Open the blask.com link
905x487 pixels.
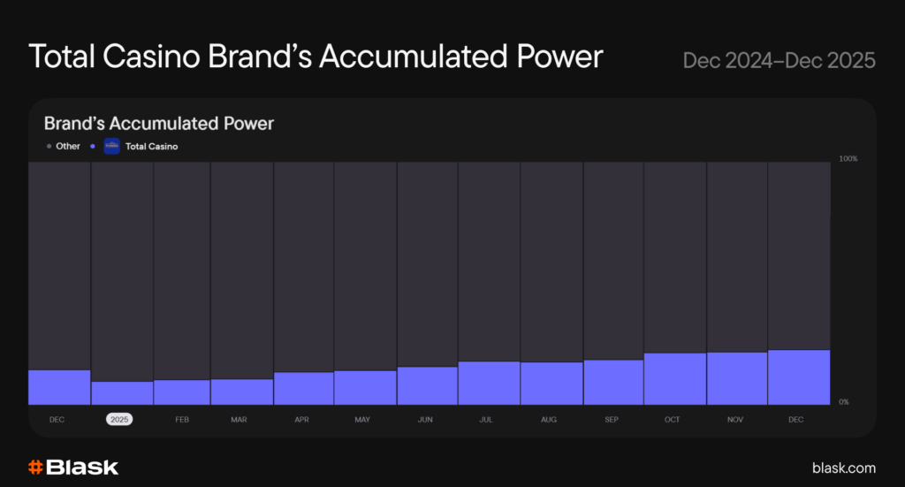843,468
